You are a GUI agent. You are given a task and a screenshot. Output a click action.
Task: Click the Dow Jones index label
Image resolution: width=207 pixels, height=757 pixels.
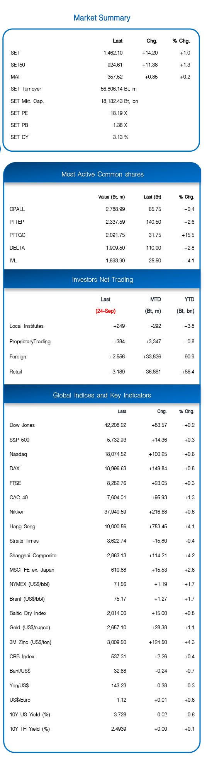coord(22,425)
